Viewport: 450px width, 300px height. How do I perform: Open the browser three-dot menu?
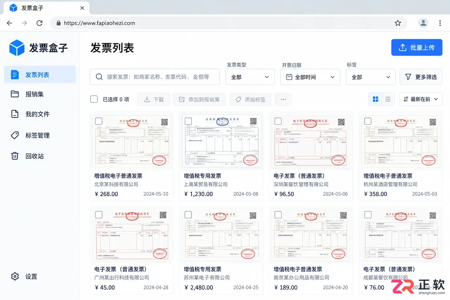[x=440, y=23]
